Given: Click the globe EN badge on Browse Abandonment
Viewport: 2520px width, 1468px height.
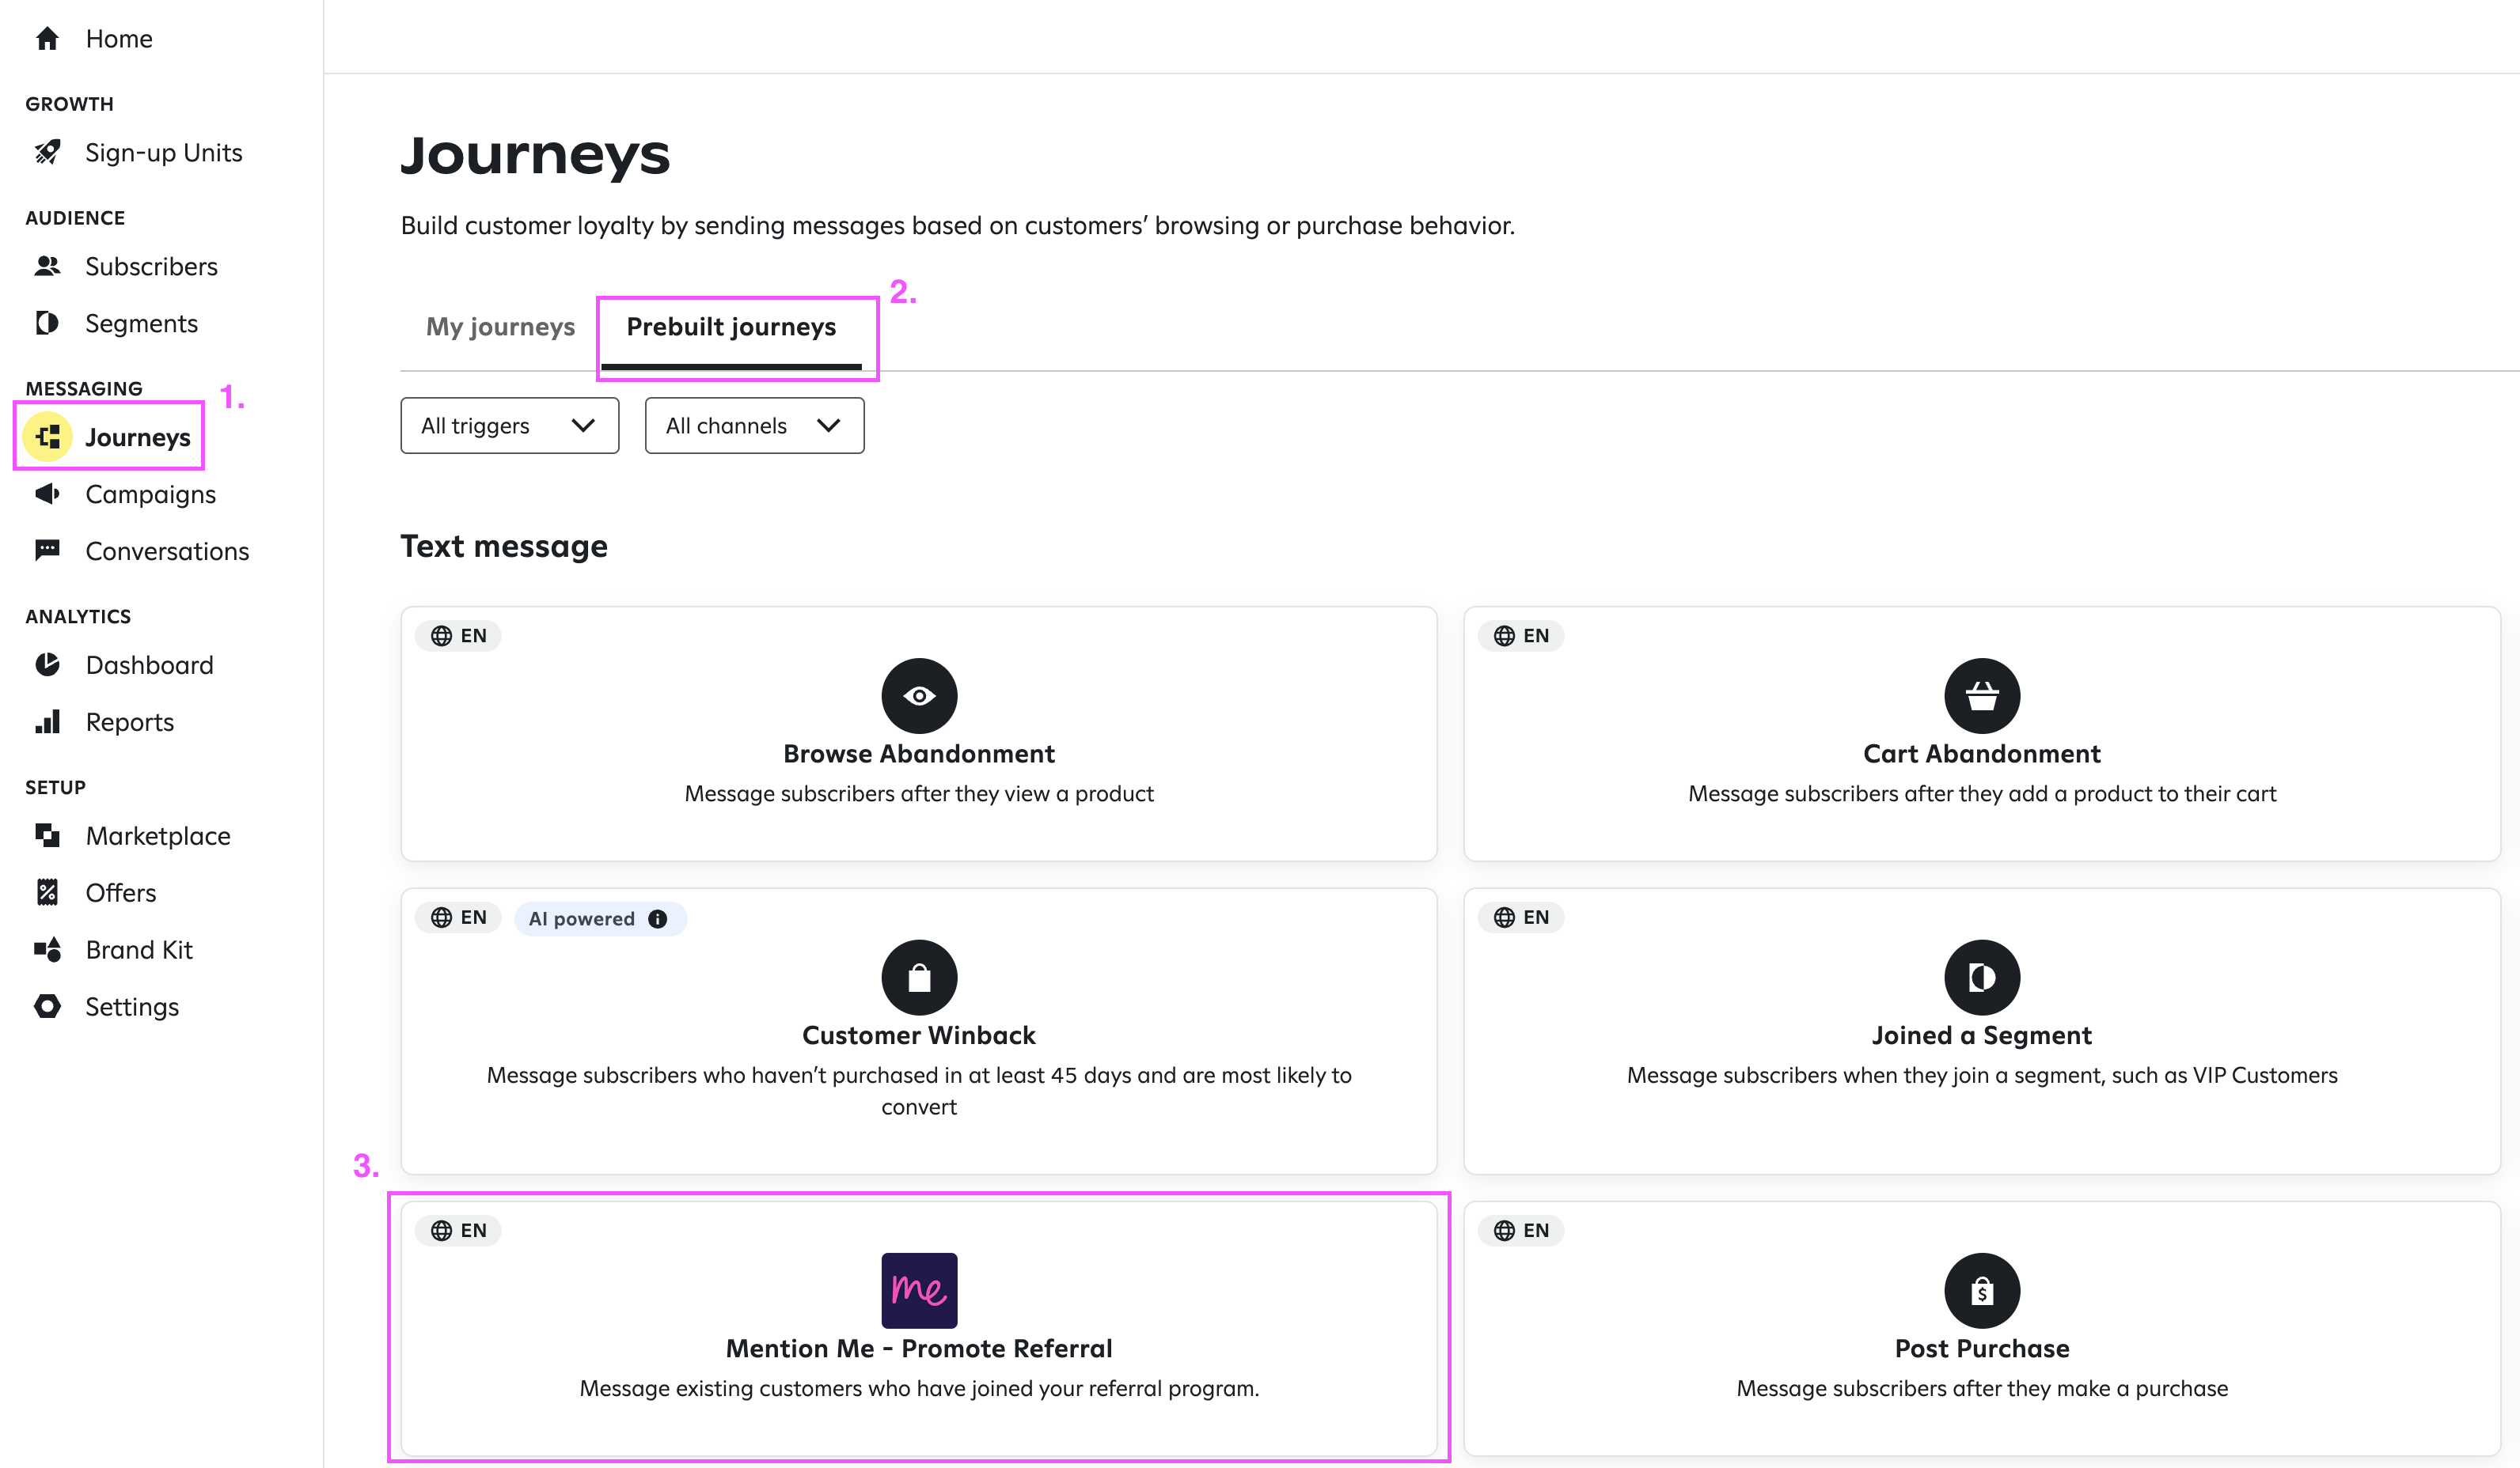Looking at the screenshot, I should click(x=458, y=636).
